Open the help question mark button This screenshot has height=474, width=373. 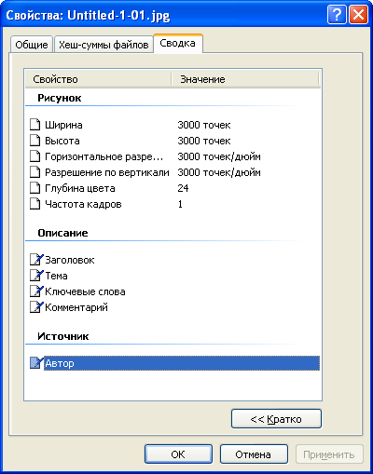tap(337, 15)
